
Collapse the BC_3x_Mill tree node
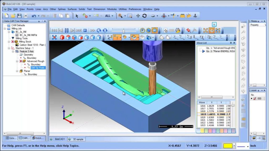[x=9, y=32]
